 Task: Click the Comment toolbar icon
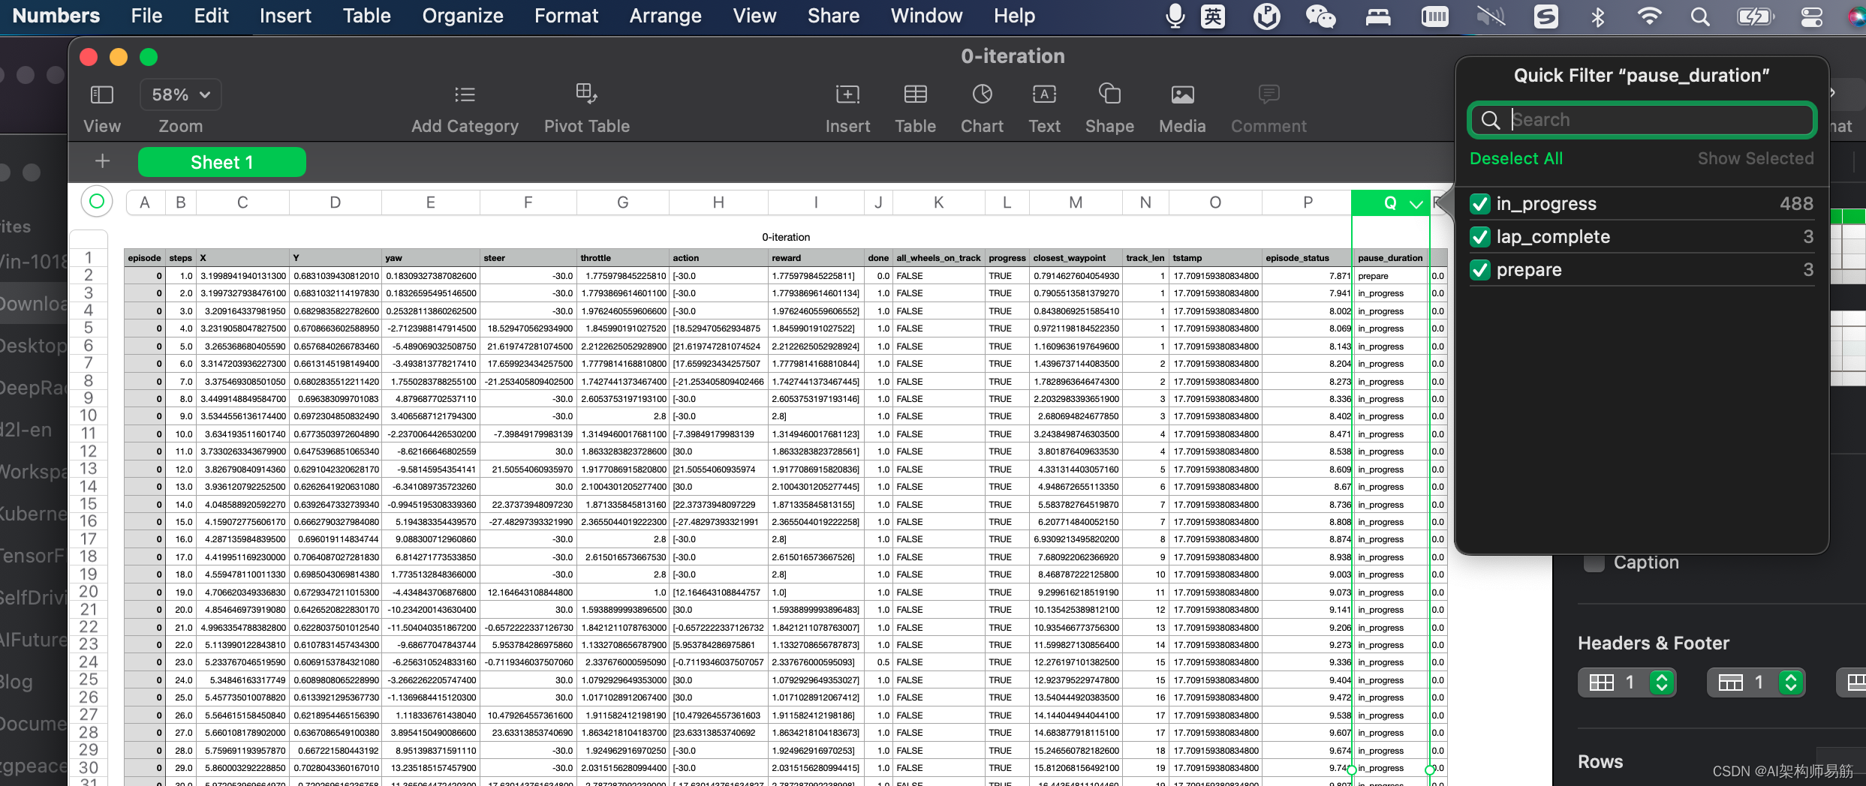(x=1269, y=94)
